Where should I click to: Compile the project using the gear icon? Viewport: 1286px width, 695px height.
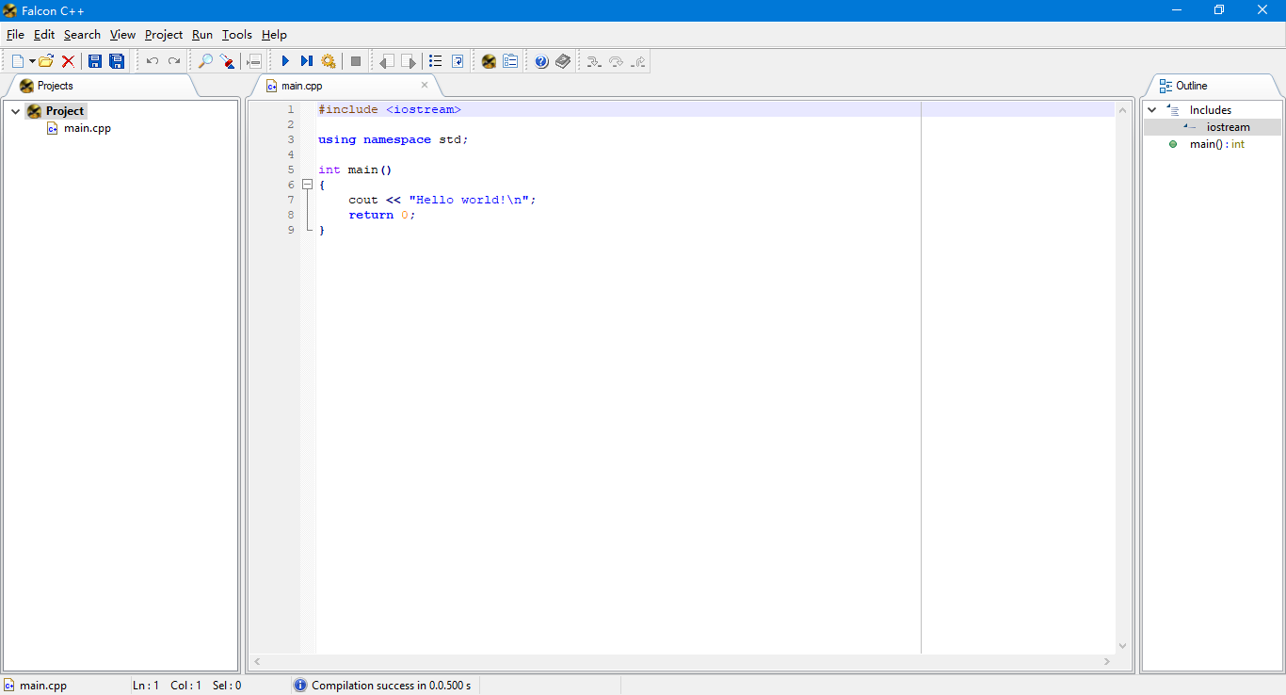point(328,60)
